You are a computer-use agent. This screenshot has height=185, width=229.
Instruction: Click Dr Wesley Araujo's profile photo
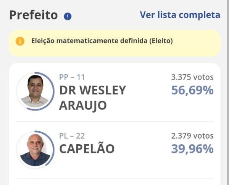(x=35, y=91)
